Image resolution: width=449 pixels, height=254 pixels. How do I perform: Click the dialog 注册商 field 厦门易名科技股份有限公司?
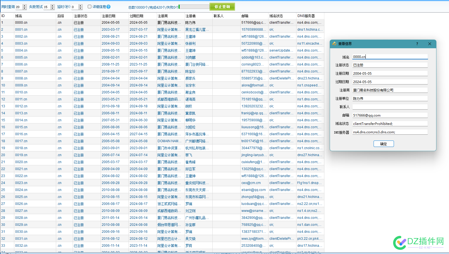(x=390, y=90)
